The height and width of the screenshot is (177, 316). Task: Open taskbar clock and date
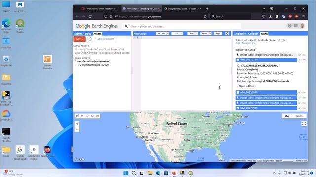coord(304,173)
